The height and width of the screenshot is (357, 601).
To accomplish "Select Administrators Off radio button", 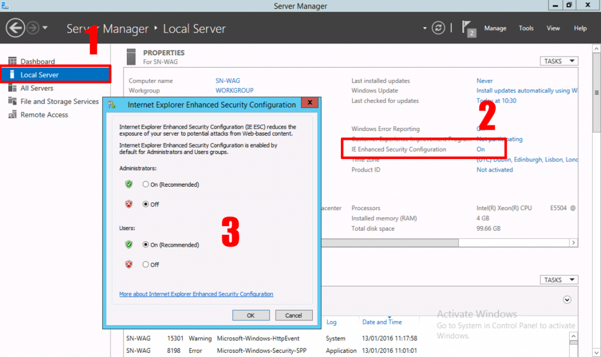I will 146,204.
